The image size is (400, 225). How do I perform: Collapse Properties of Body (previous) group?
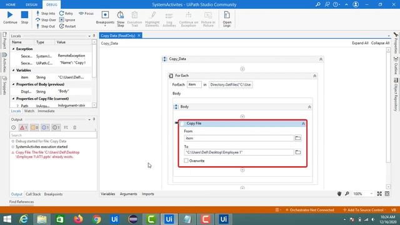click(x=13, y=84)
